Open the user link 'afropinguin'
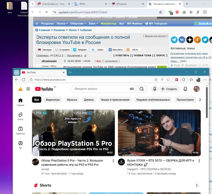The height and width of the screenshot is (194, 212). 49,61
